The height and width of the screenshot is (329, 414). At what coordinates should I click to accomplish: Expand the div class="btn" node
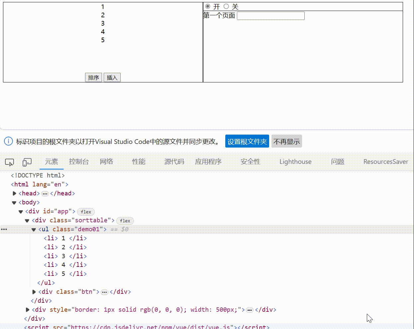(x=34, y=292)
